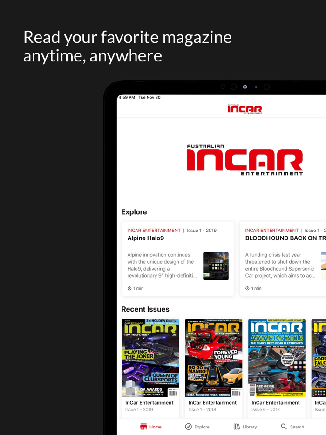Screen dimensions: 326x435
Task: Switch to the Search tab label
Action: [297, 427]
